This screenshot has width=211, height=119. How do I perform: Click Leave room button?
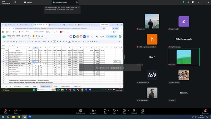[x=206, y=111]
